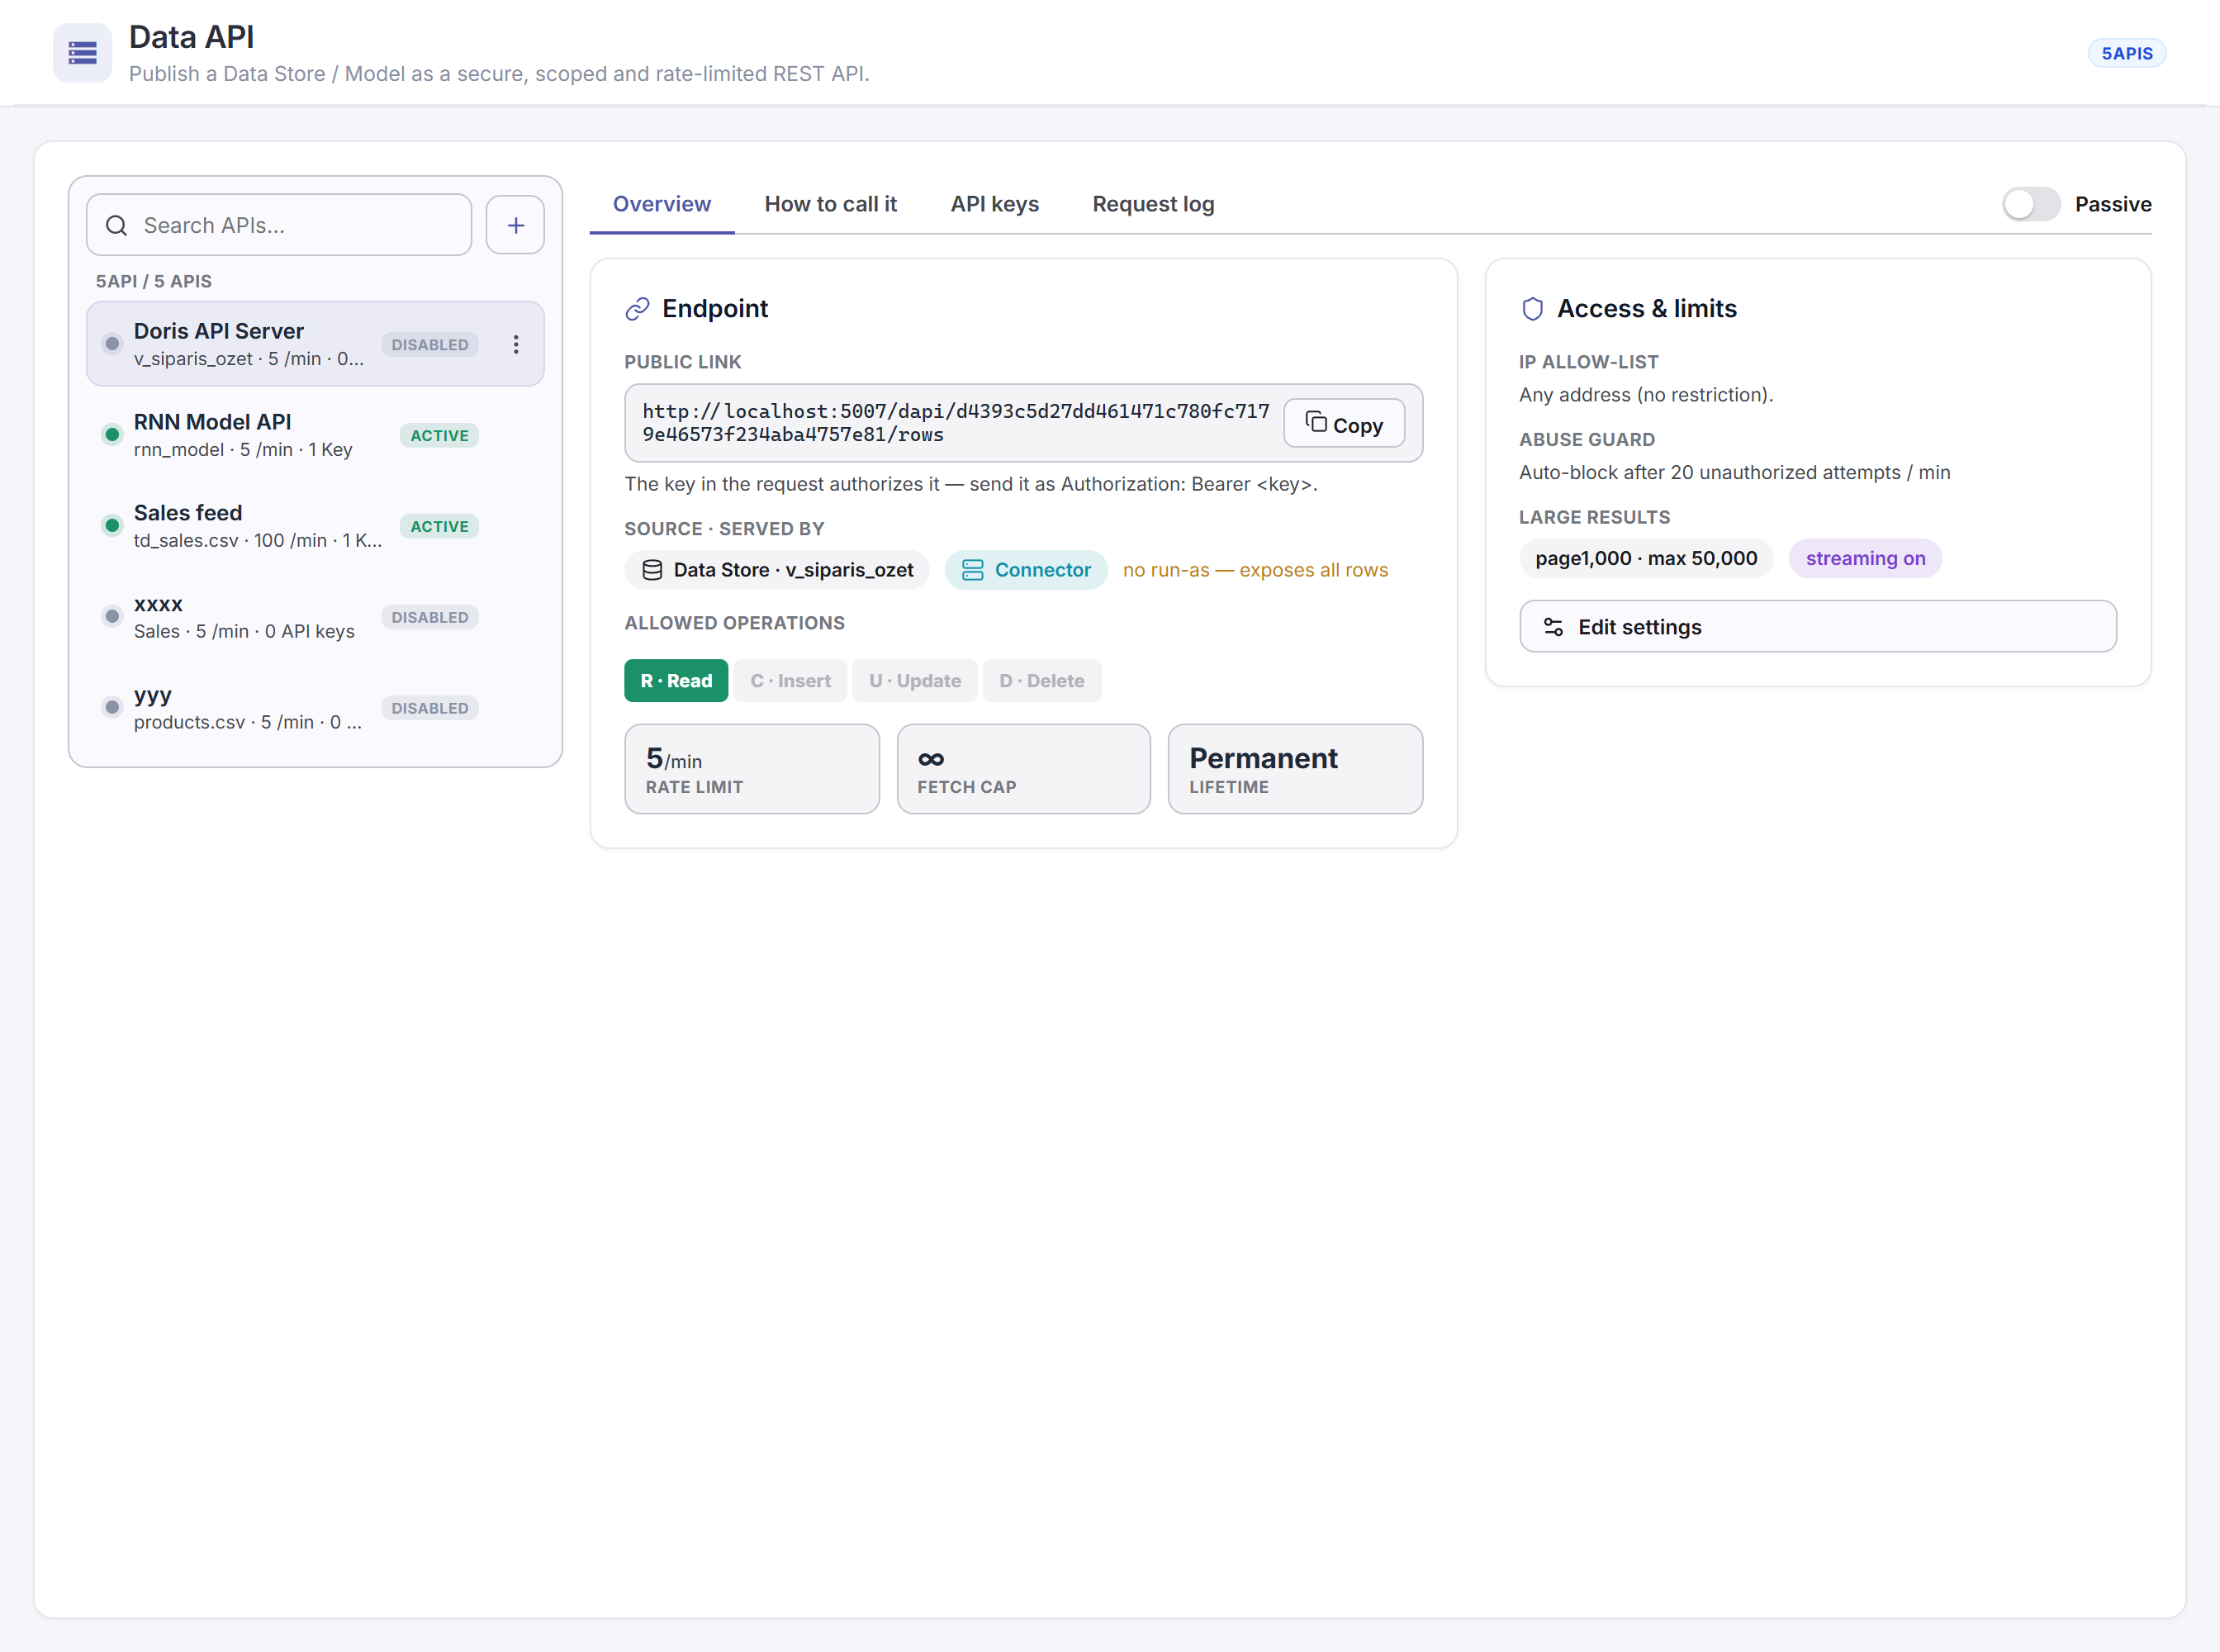Click the streaming on badge
This screenshot has width=2220, height=1652.
pyautogui.click(x=1865, y=558)
